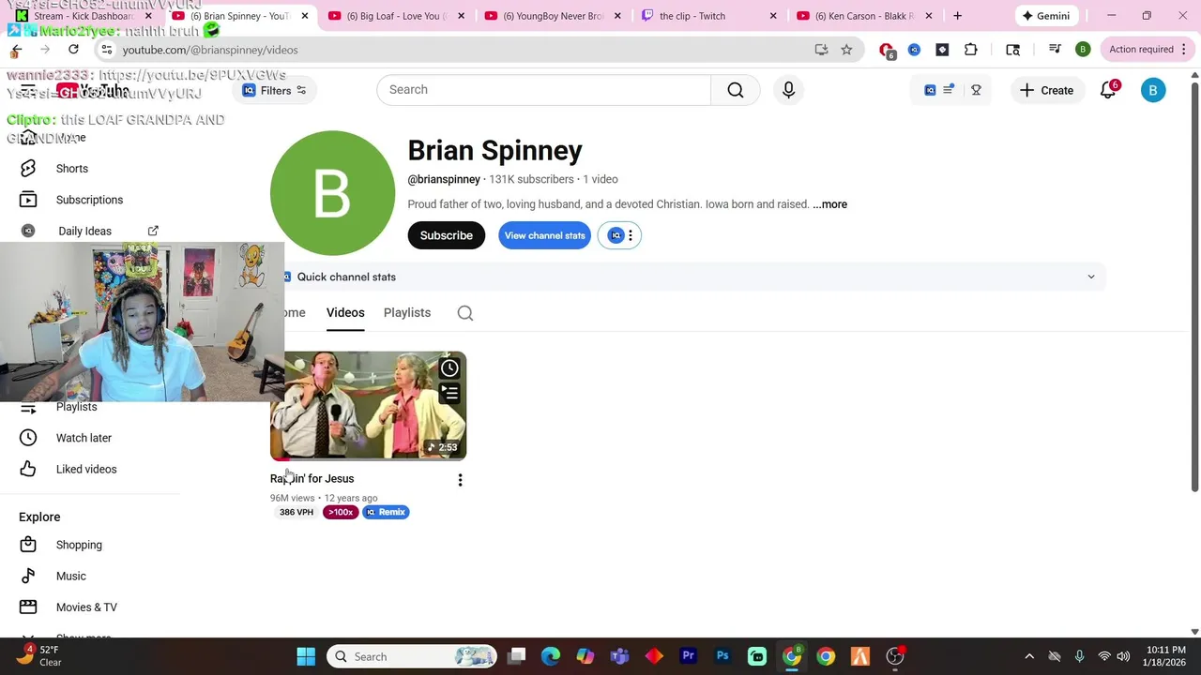Click the page vertical scrollbar
This screenshot has width=1201, height=675.
point(1194,286)
